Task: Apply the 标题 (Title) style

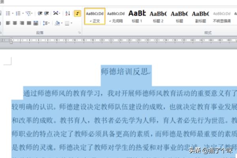Action: point(179,16)
